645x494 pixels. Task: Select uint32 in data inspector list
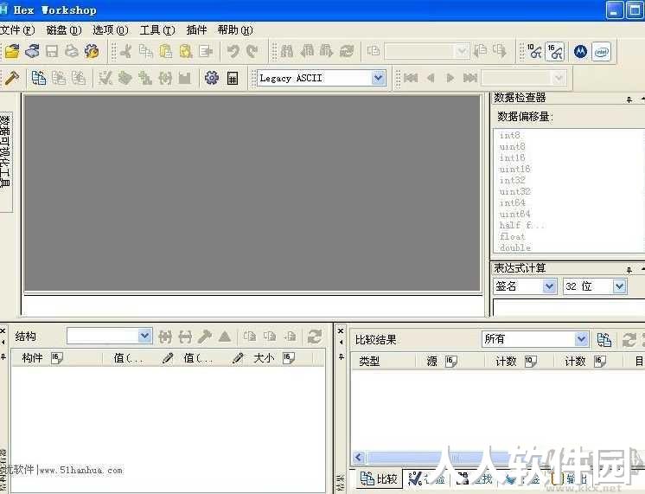[515, 192]
